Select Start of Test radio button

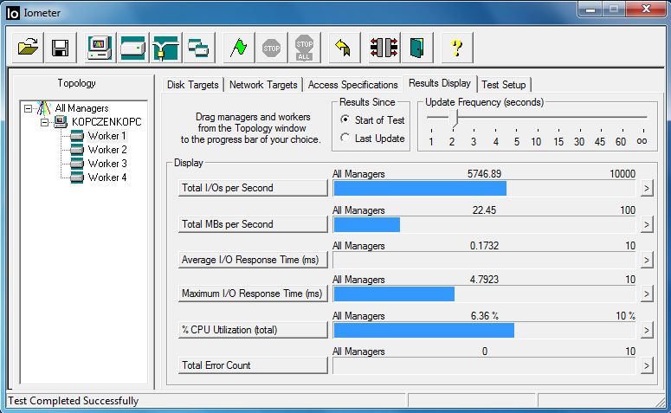pos(345,119)
